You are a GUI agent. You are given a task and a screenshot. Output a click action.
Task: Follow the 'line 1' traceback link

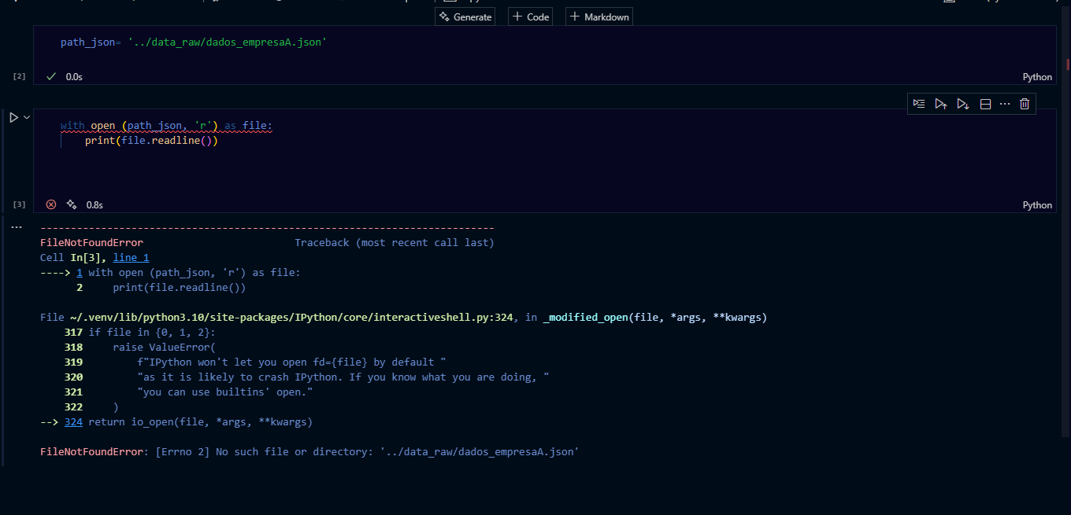coord(131,257)
